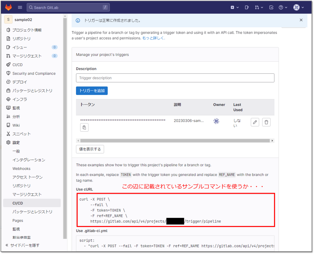Edit the trigger via the pencil icon

[255, 122]
